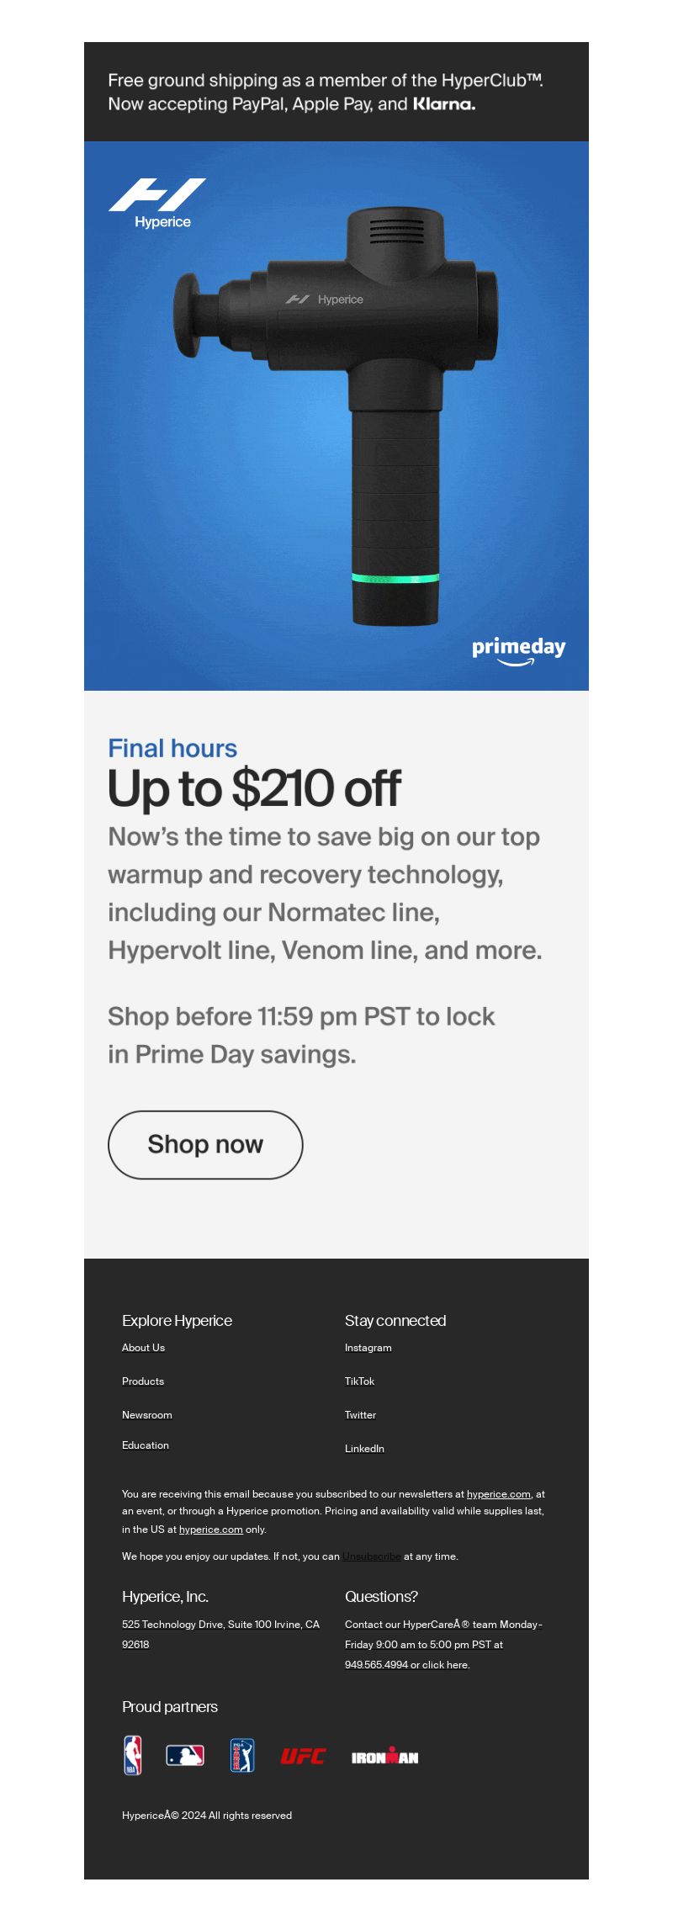
Task: Open the About Us link
Action: [x=143, y=1347]
